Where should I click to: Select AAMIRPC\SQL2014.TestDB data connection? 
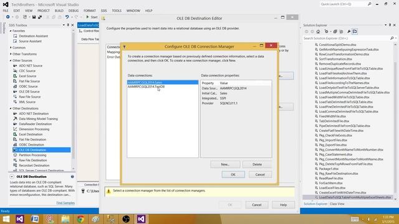(x=146, y=86)
